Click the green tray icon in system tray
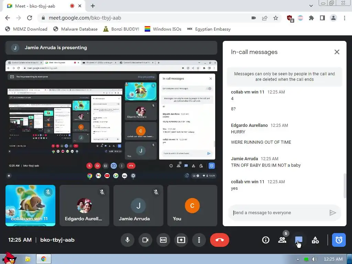352x264 pixels. pos(306,259)
